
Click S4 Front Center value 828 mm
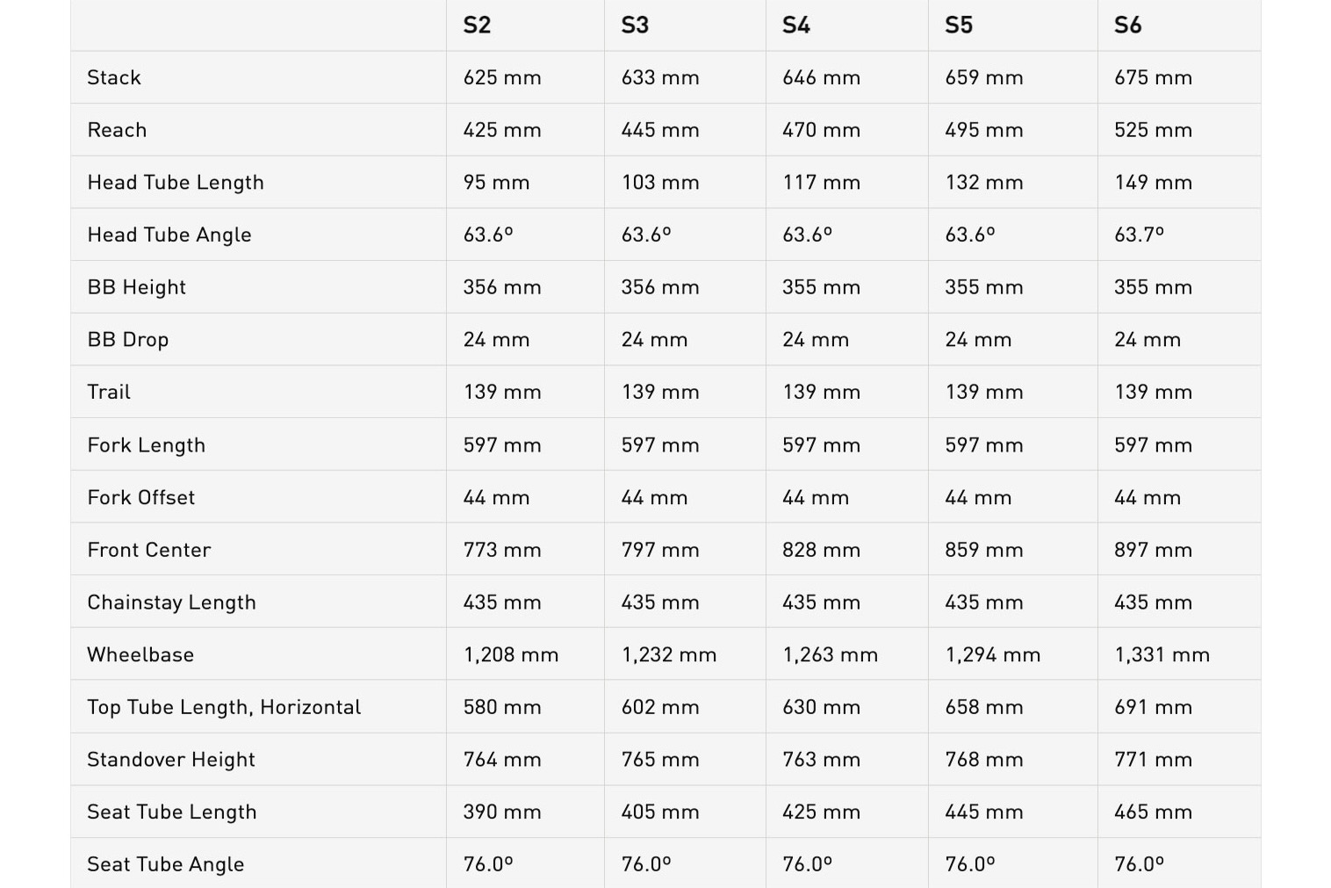point(822,550)
